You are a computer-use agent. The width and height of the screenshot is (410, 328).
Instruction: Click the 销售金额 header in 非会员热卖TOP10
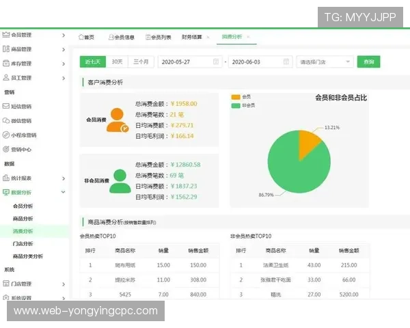pyautogui.click(x=348, y=251)
